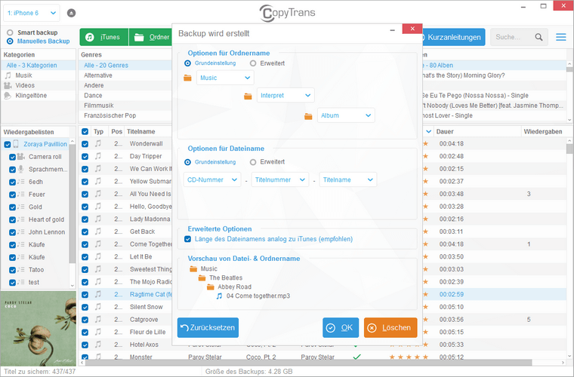Viewport: 574px width, 377px height.
Task: Open the Music folder dropdown
Action: pyautogui.click(x=225, y=78)
